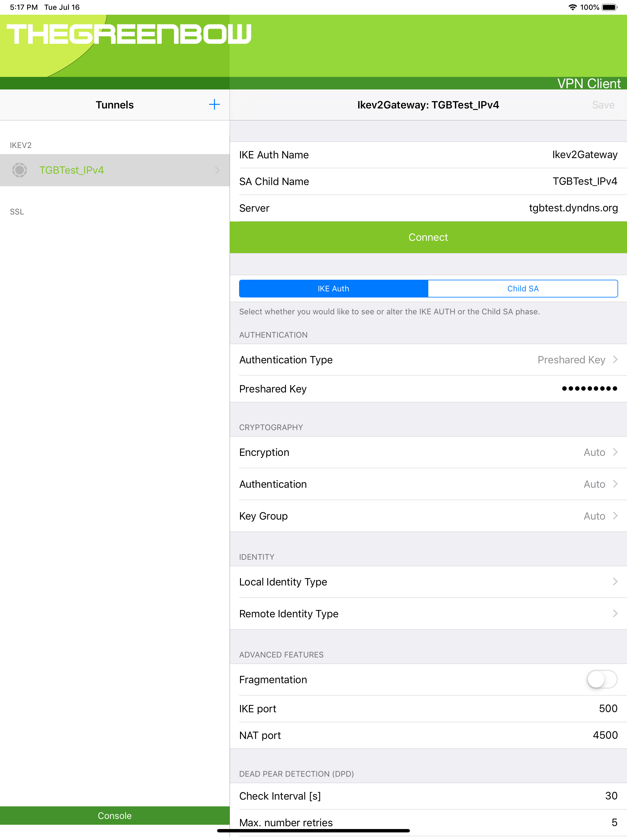Image resolution: width=627 pixels, height=837 pixels.
Task: Open Remote Identity Type options
Action: coord(428,613)
